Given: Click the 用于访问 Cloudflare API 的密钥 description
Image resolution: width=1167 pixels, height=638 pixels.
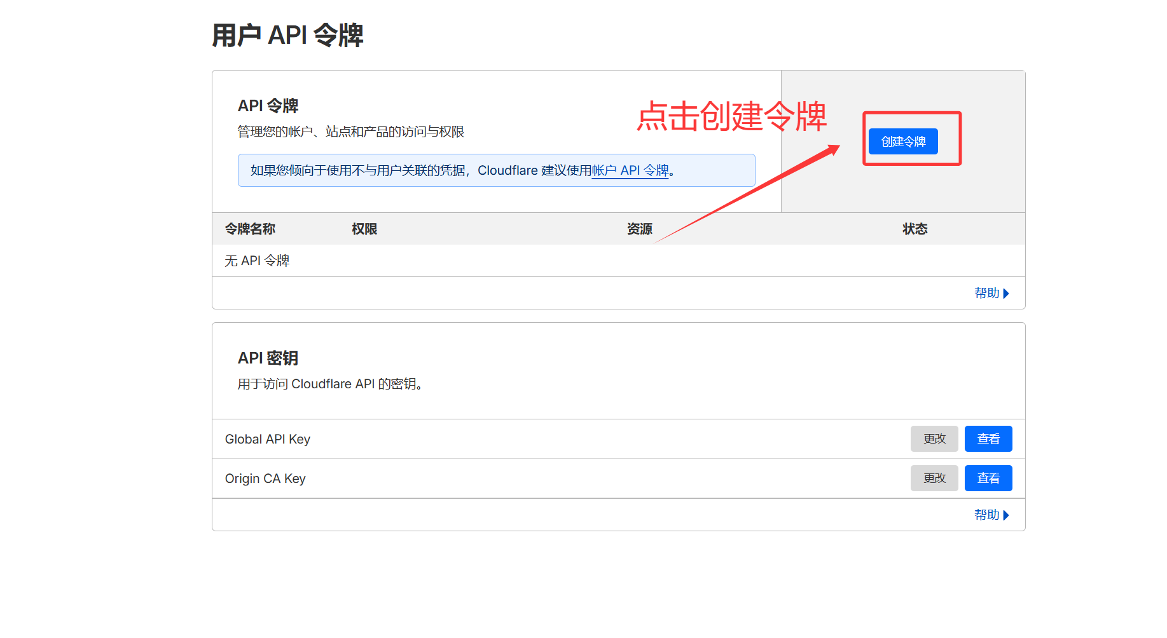Looking at the screenshot, I should click(x=329, y=384).
